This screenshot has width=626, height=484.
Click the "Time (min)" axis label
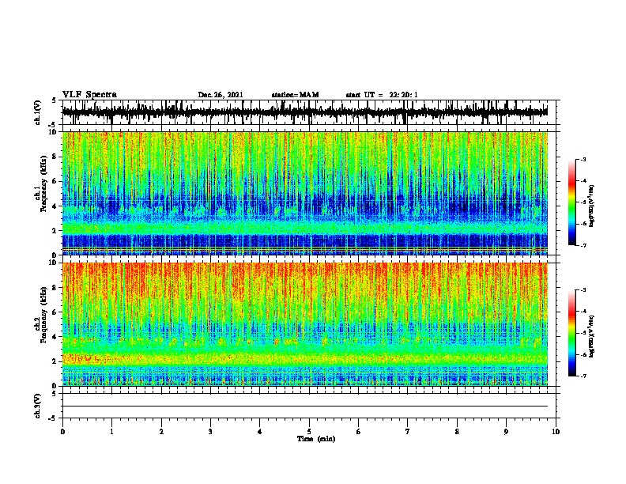316,439
